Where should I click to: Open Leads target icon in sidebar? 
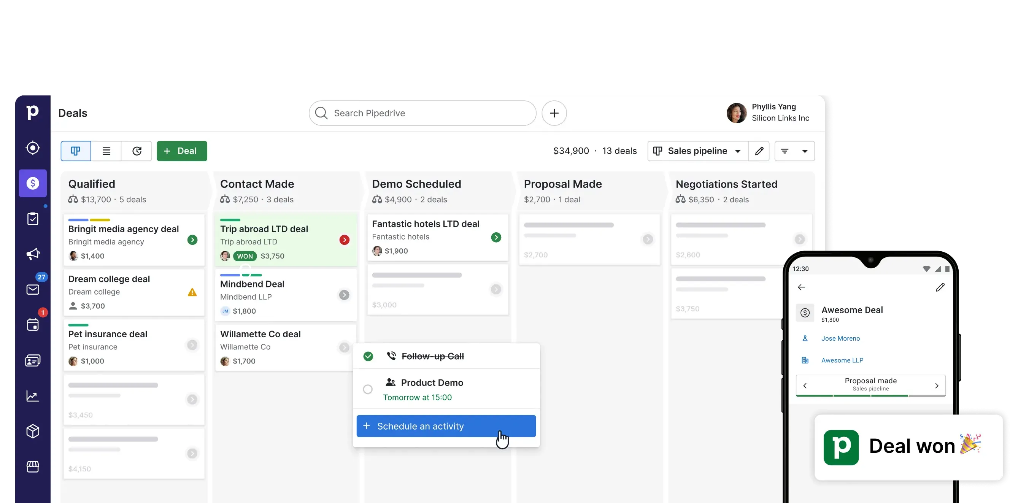click(33, 148)
